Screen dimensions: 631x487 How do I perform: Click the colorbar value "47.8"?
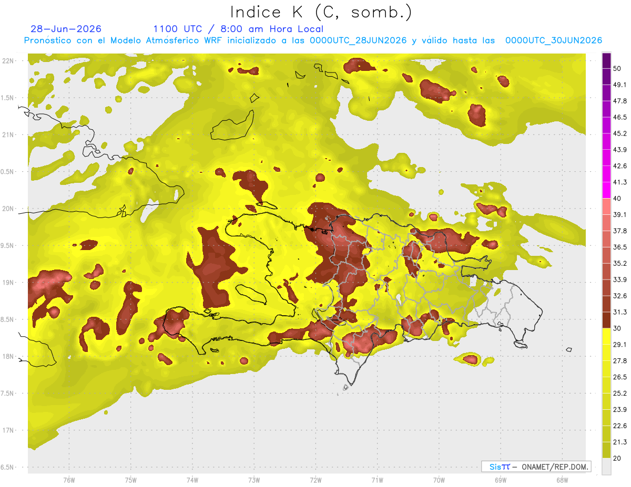pos(620,101)
